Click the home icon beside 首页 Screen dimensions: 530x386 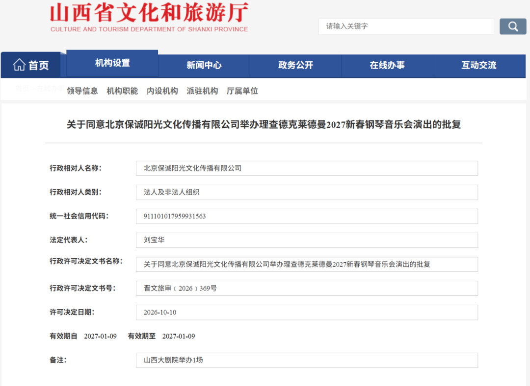(x=19, y=65)
